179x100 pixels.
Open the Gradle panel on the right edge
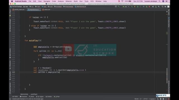(x=169, y=12)
